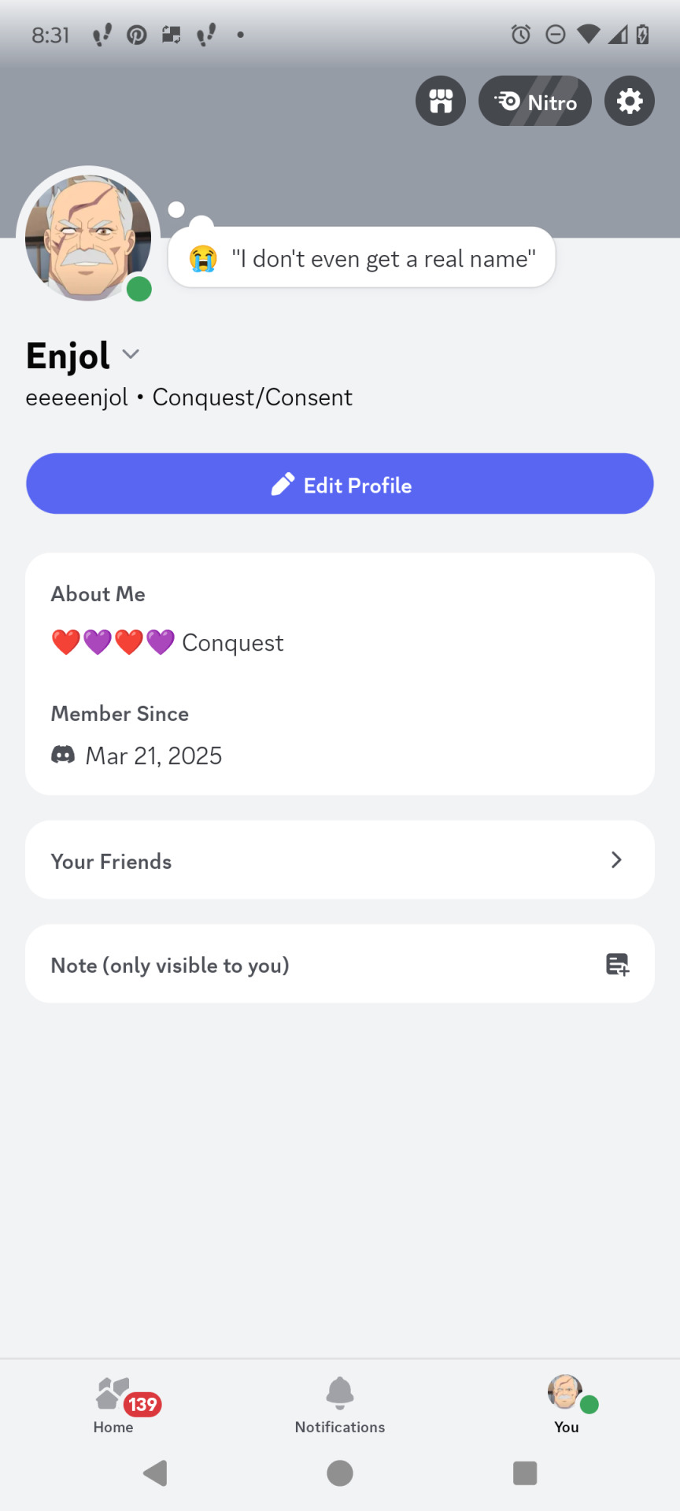The image size is (680, 1511).
Task: Tap the Android back navigation button
Action: [156, 1472]
